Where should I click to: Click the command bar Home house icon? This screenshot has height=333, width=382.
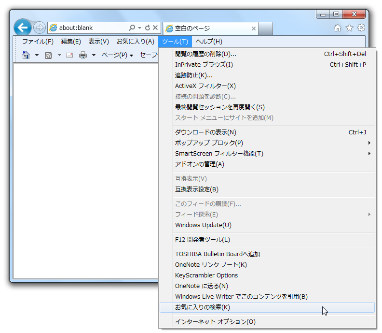[26, 55]
